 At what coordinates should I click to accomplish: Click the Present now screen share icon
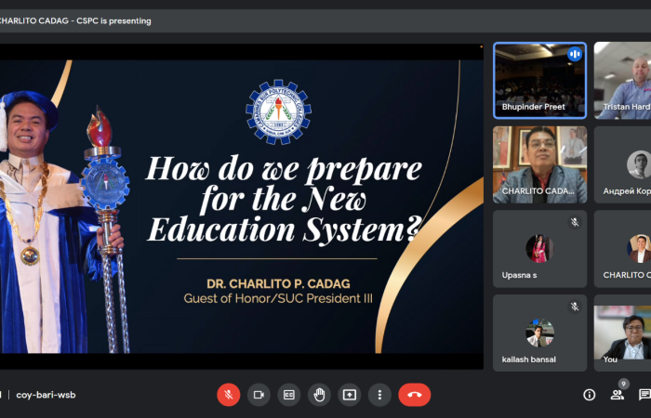coord(349,395)
